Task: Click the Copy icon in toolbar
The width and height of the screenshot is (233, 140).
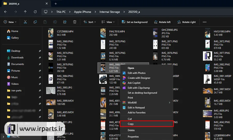Action: point(35,22)
